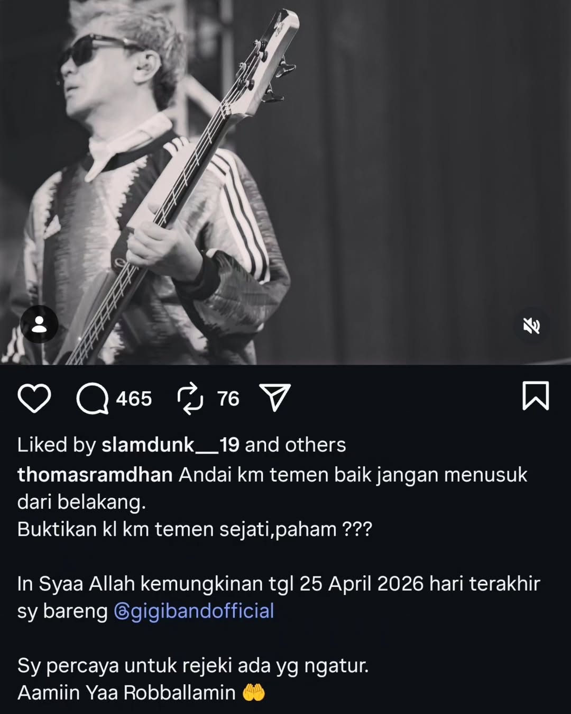Show tagged people via the person icon
Image resolution: width=571 pixels, height=714 pixels.
point(39,324)
